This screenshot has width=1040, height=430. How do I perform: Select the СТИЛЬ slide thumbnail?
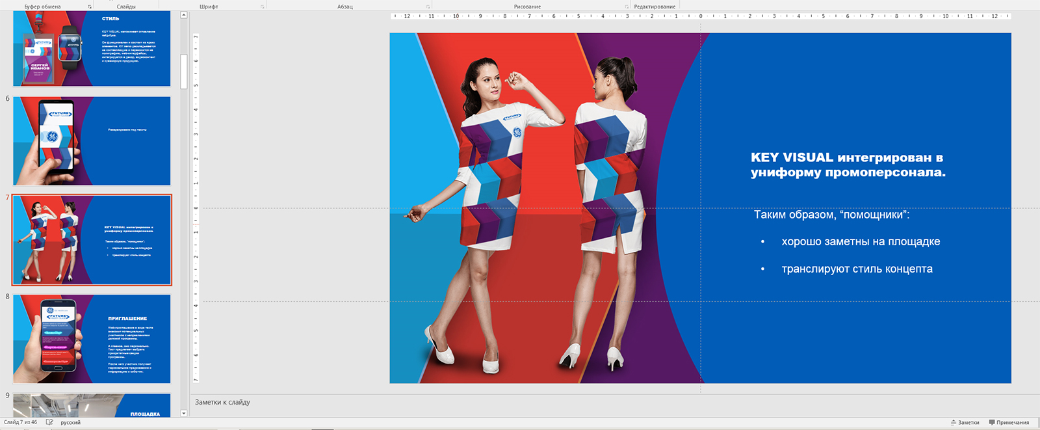pyautogui.click(x=92, y=49)
